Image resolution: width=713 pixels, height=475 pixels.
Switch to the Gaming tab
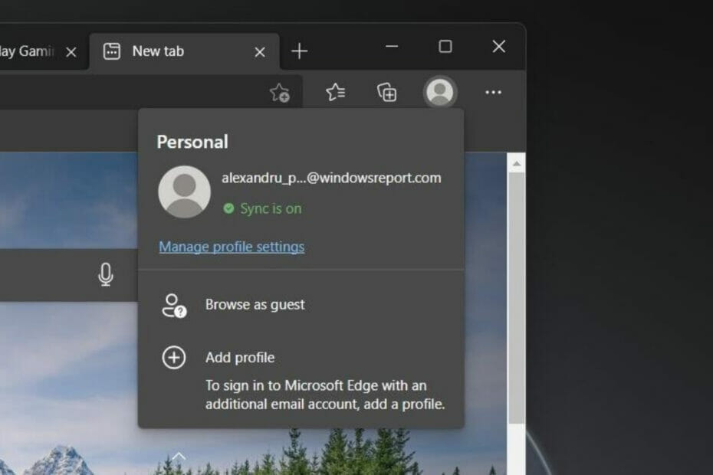pyautogui.click(x=43, y=51)
